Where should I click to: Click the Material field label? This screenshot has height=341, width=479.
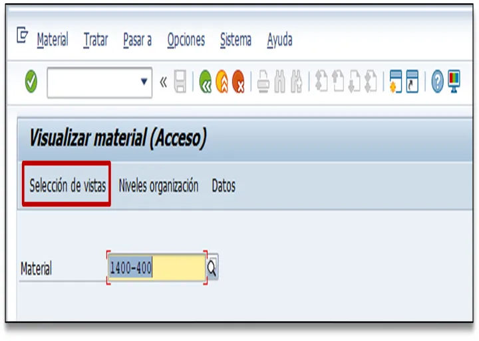[36, 269]
